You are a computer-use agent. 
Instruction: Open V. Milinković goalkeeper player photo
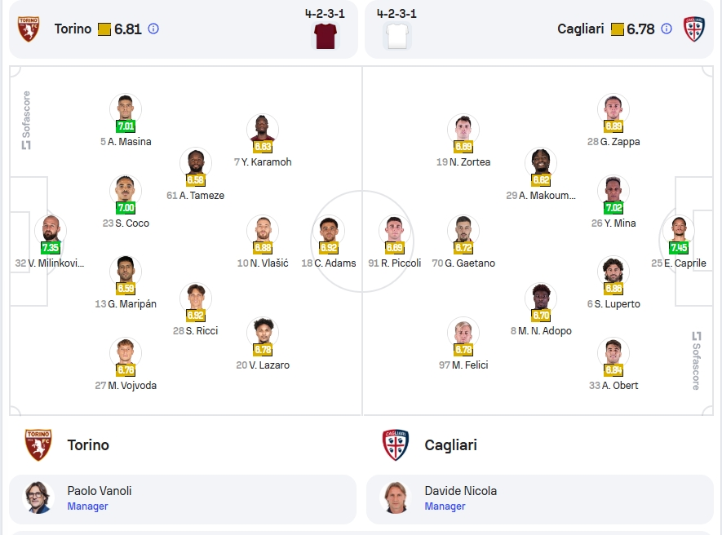point(51,229)
